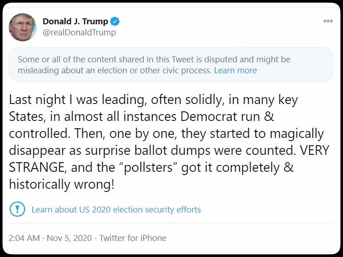
Task: Click the Nov 5, 2020 date
Action: [x=70, y=238]
